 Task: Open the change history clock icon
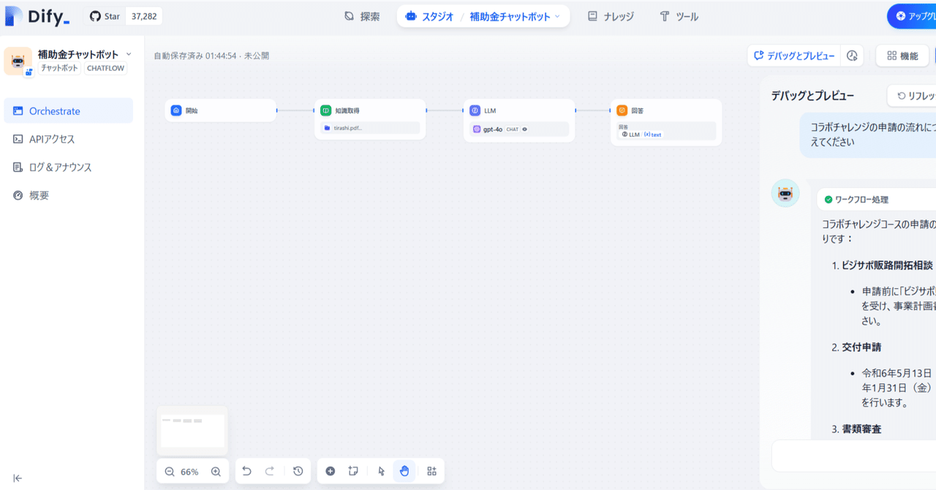pyautogui.click(x=298, y=471)
